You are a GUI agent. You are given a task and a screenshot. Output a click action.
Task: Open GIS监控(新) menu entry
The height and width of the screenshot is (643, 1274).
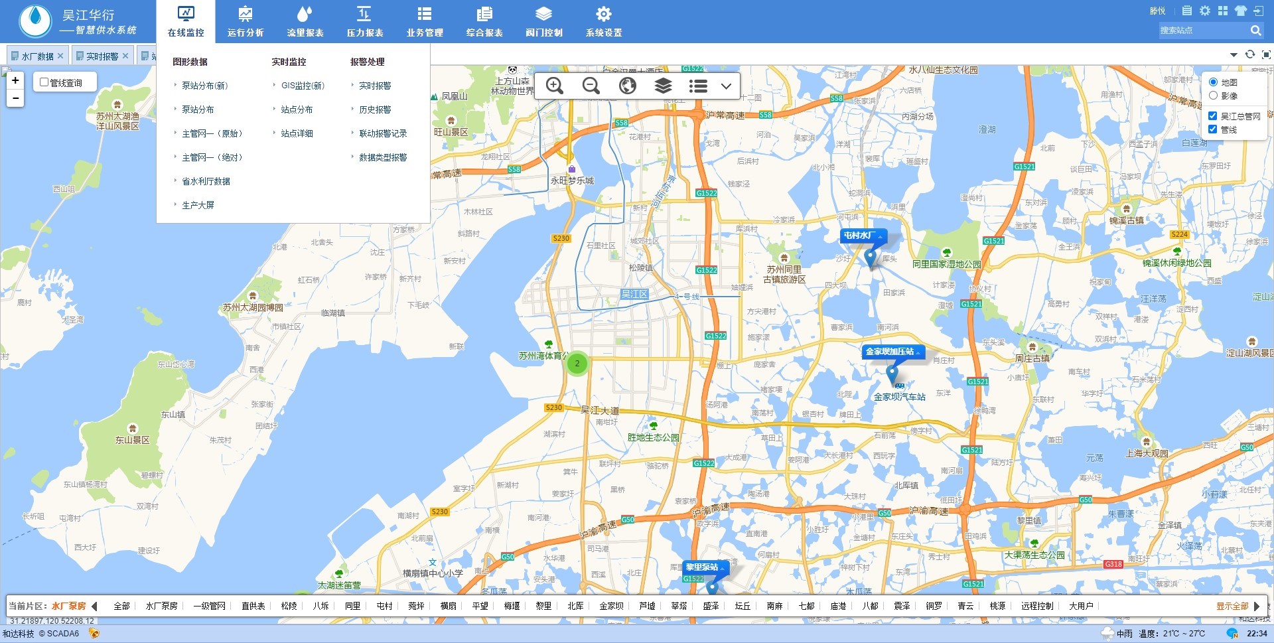pyautogui.click(x=303, y=86)
